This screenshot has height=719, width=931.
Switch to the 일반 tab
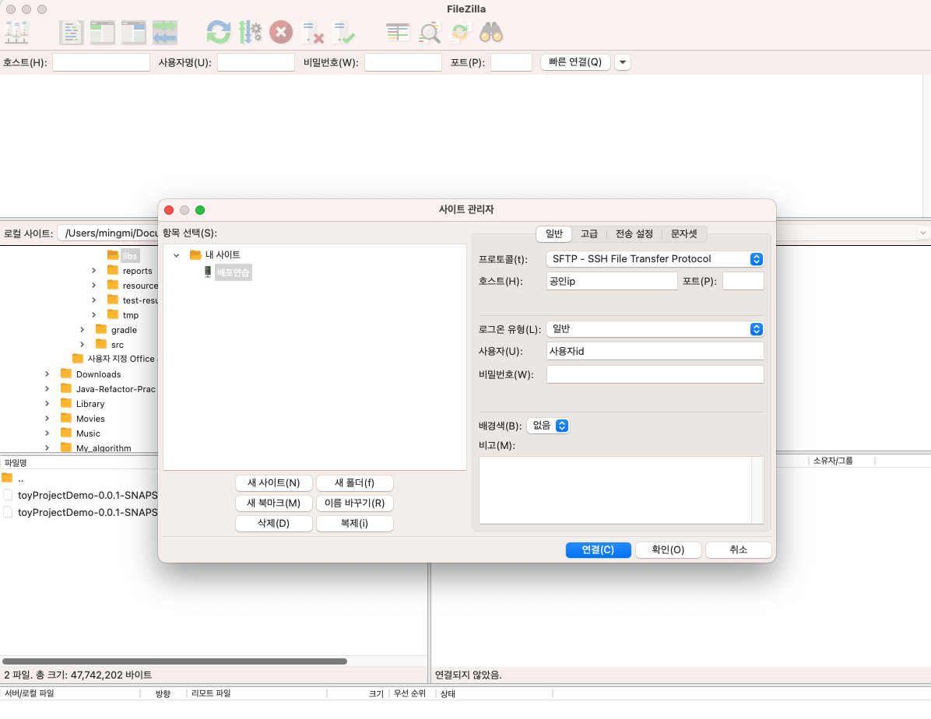(554, 234)
